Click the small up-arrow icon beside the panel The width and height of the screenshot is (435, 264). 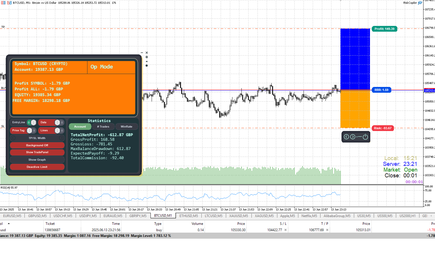tap(147, 61)
